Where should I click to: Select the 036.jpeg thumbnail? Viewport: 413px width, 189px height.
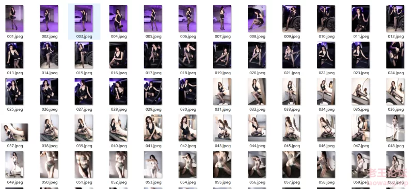[x=395, y=92]
